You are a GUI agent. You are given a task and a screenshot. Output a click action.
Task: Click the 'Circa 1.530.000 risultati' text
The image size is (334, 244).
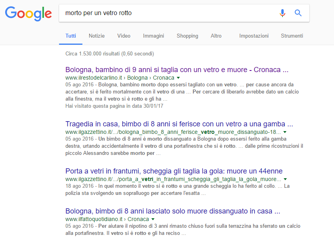[109, 53]
